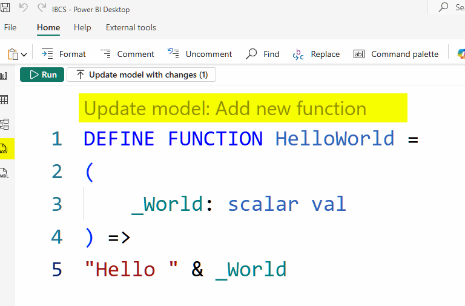Click the Replace label in ribbon
The image size is (465, 306).
325,54
